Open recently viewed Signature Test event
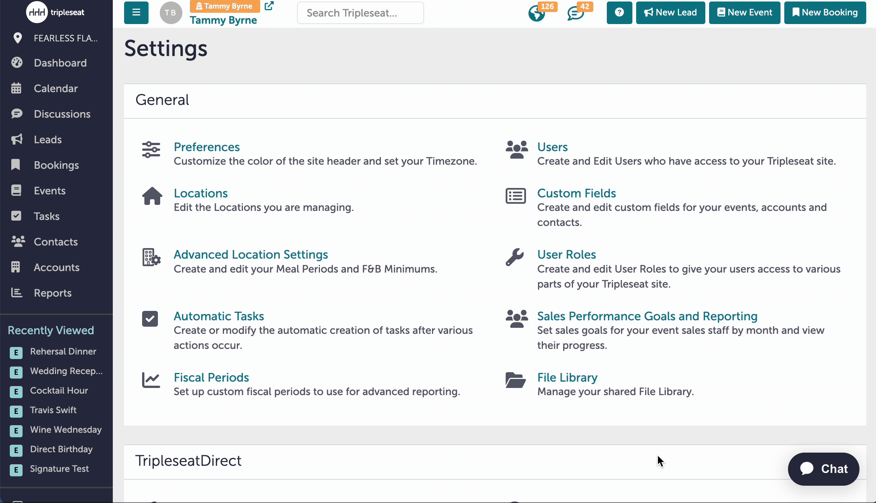This screenshot has height=503, width=876. 59,469
